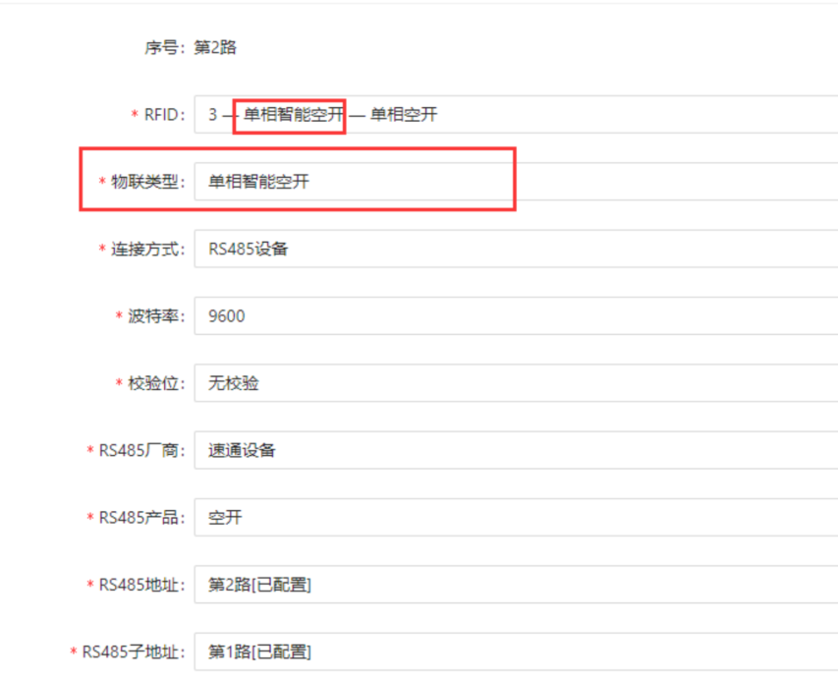Screen dimensions: 838x679
Task: Click the 校验位 field label
Action: click(155, 383)
